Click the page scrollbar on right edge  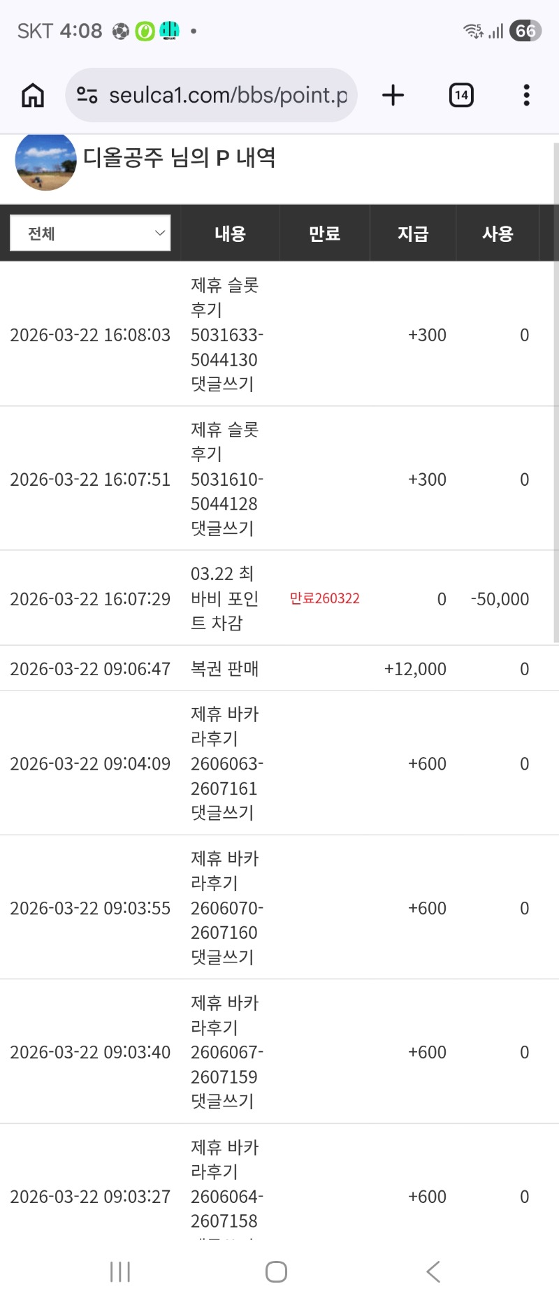pyautogui.click(x=556, y=391)
